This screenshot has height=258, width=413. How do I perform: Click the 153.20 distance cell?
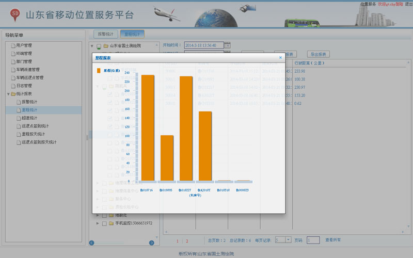[x=300, y=95]
